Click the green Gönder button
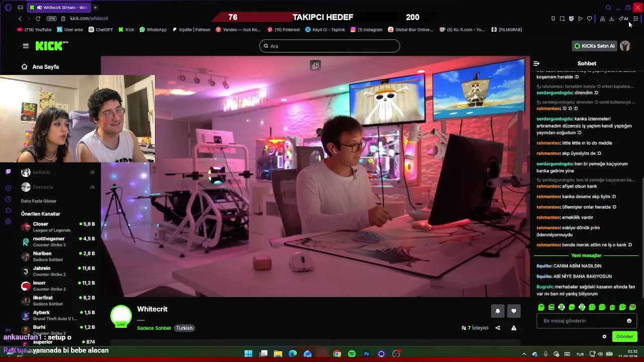The height and width of the screenshot is (362, 644). (624, 336)
